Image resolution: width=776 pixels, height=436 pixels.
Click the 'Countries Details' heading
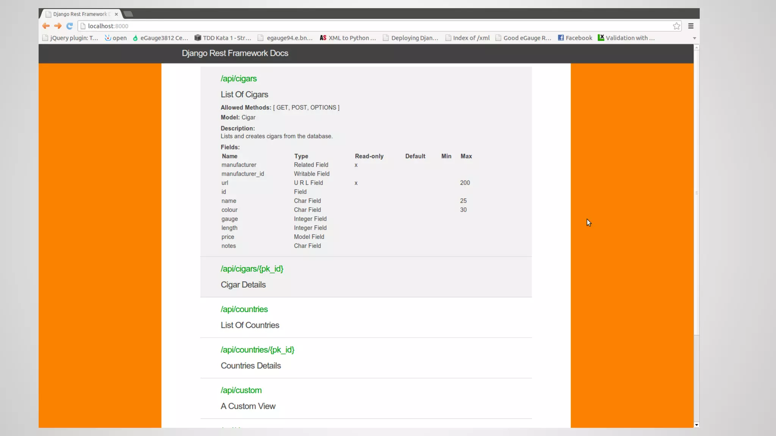tap(251, 366)
